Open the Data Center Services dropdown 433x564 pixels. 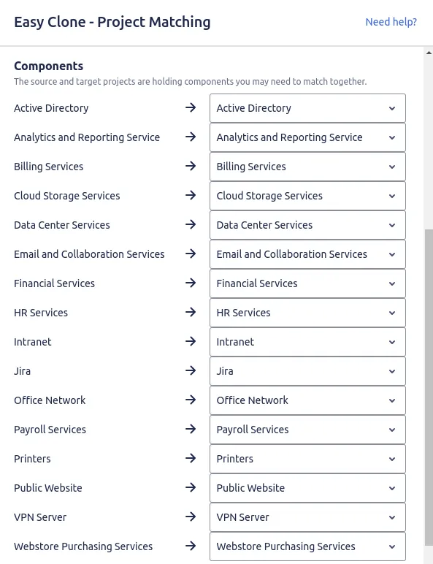coord(307,225)
